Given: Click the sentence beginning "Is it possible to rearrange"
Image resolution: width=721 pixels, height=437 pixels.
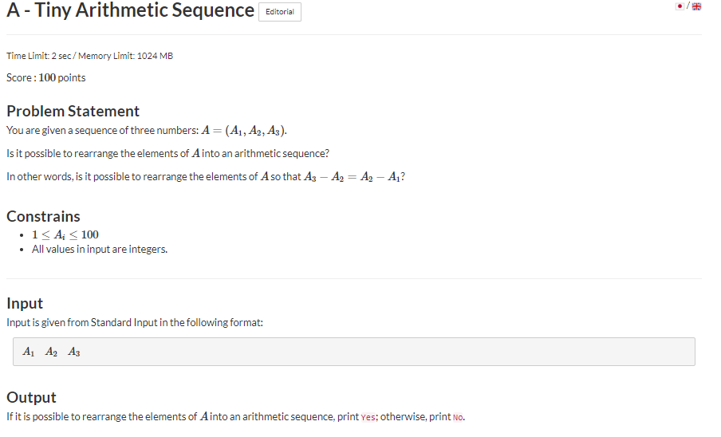Looking at the screenshot, I should pyautogui.click(x=167, y=153).
